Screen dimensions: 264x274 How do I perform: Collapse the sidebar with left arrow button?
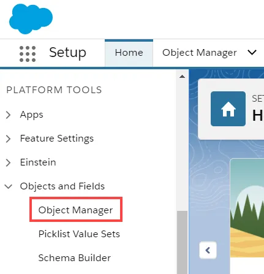pyautogui.click(x=208, y=250)
